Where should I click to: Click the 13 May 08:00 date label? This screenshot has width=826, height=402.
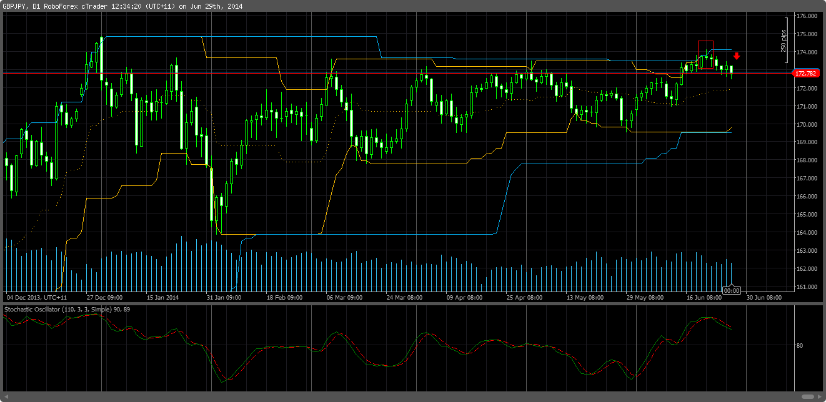pos(585,297)
